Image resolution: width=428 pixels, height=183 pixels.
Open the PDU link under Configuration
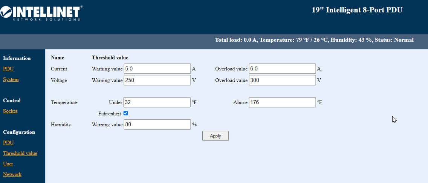tap(8, 143)
